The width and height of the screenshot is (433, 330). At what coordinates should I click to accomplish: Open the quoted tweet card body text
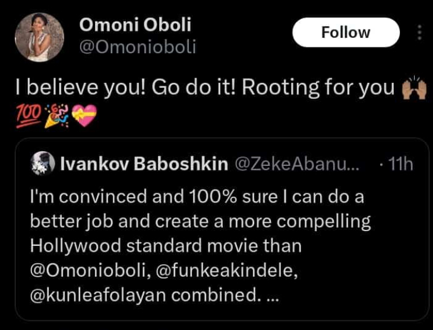(196, 222)
